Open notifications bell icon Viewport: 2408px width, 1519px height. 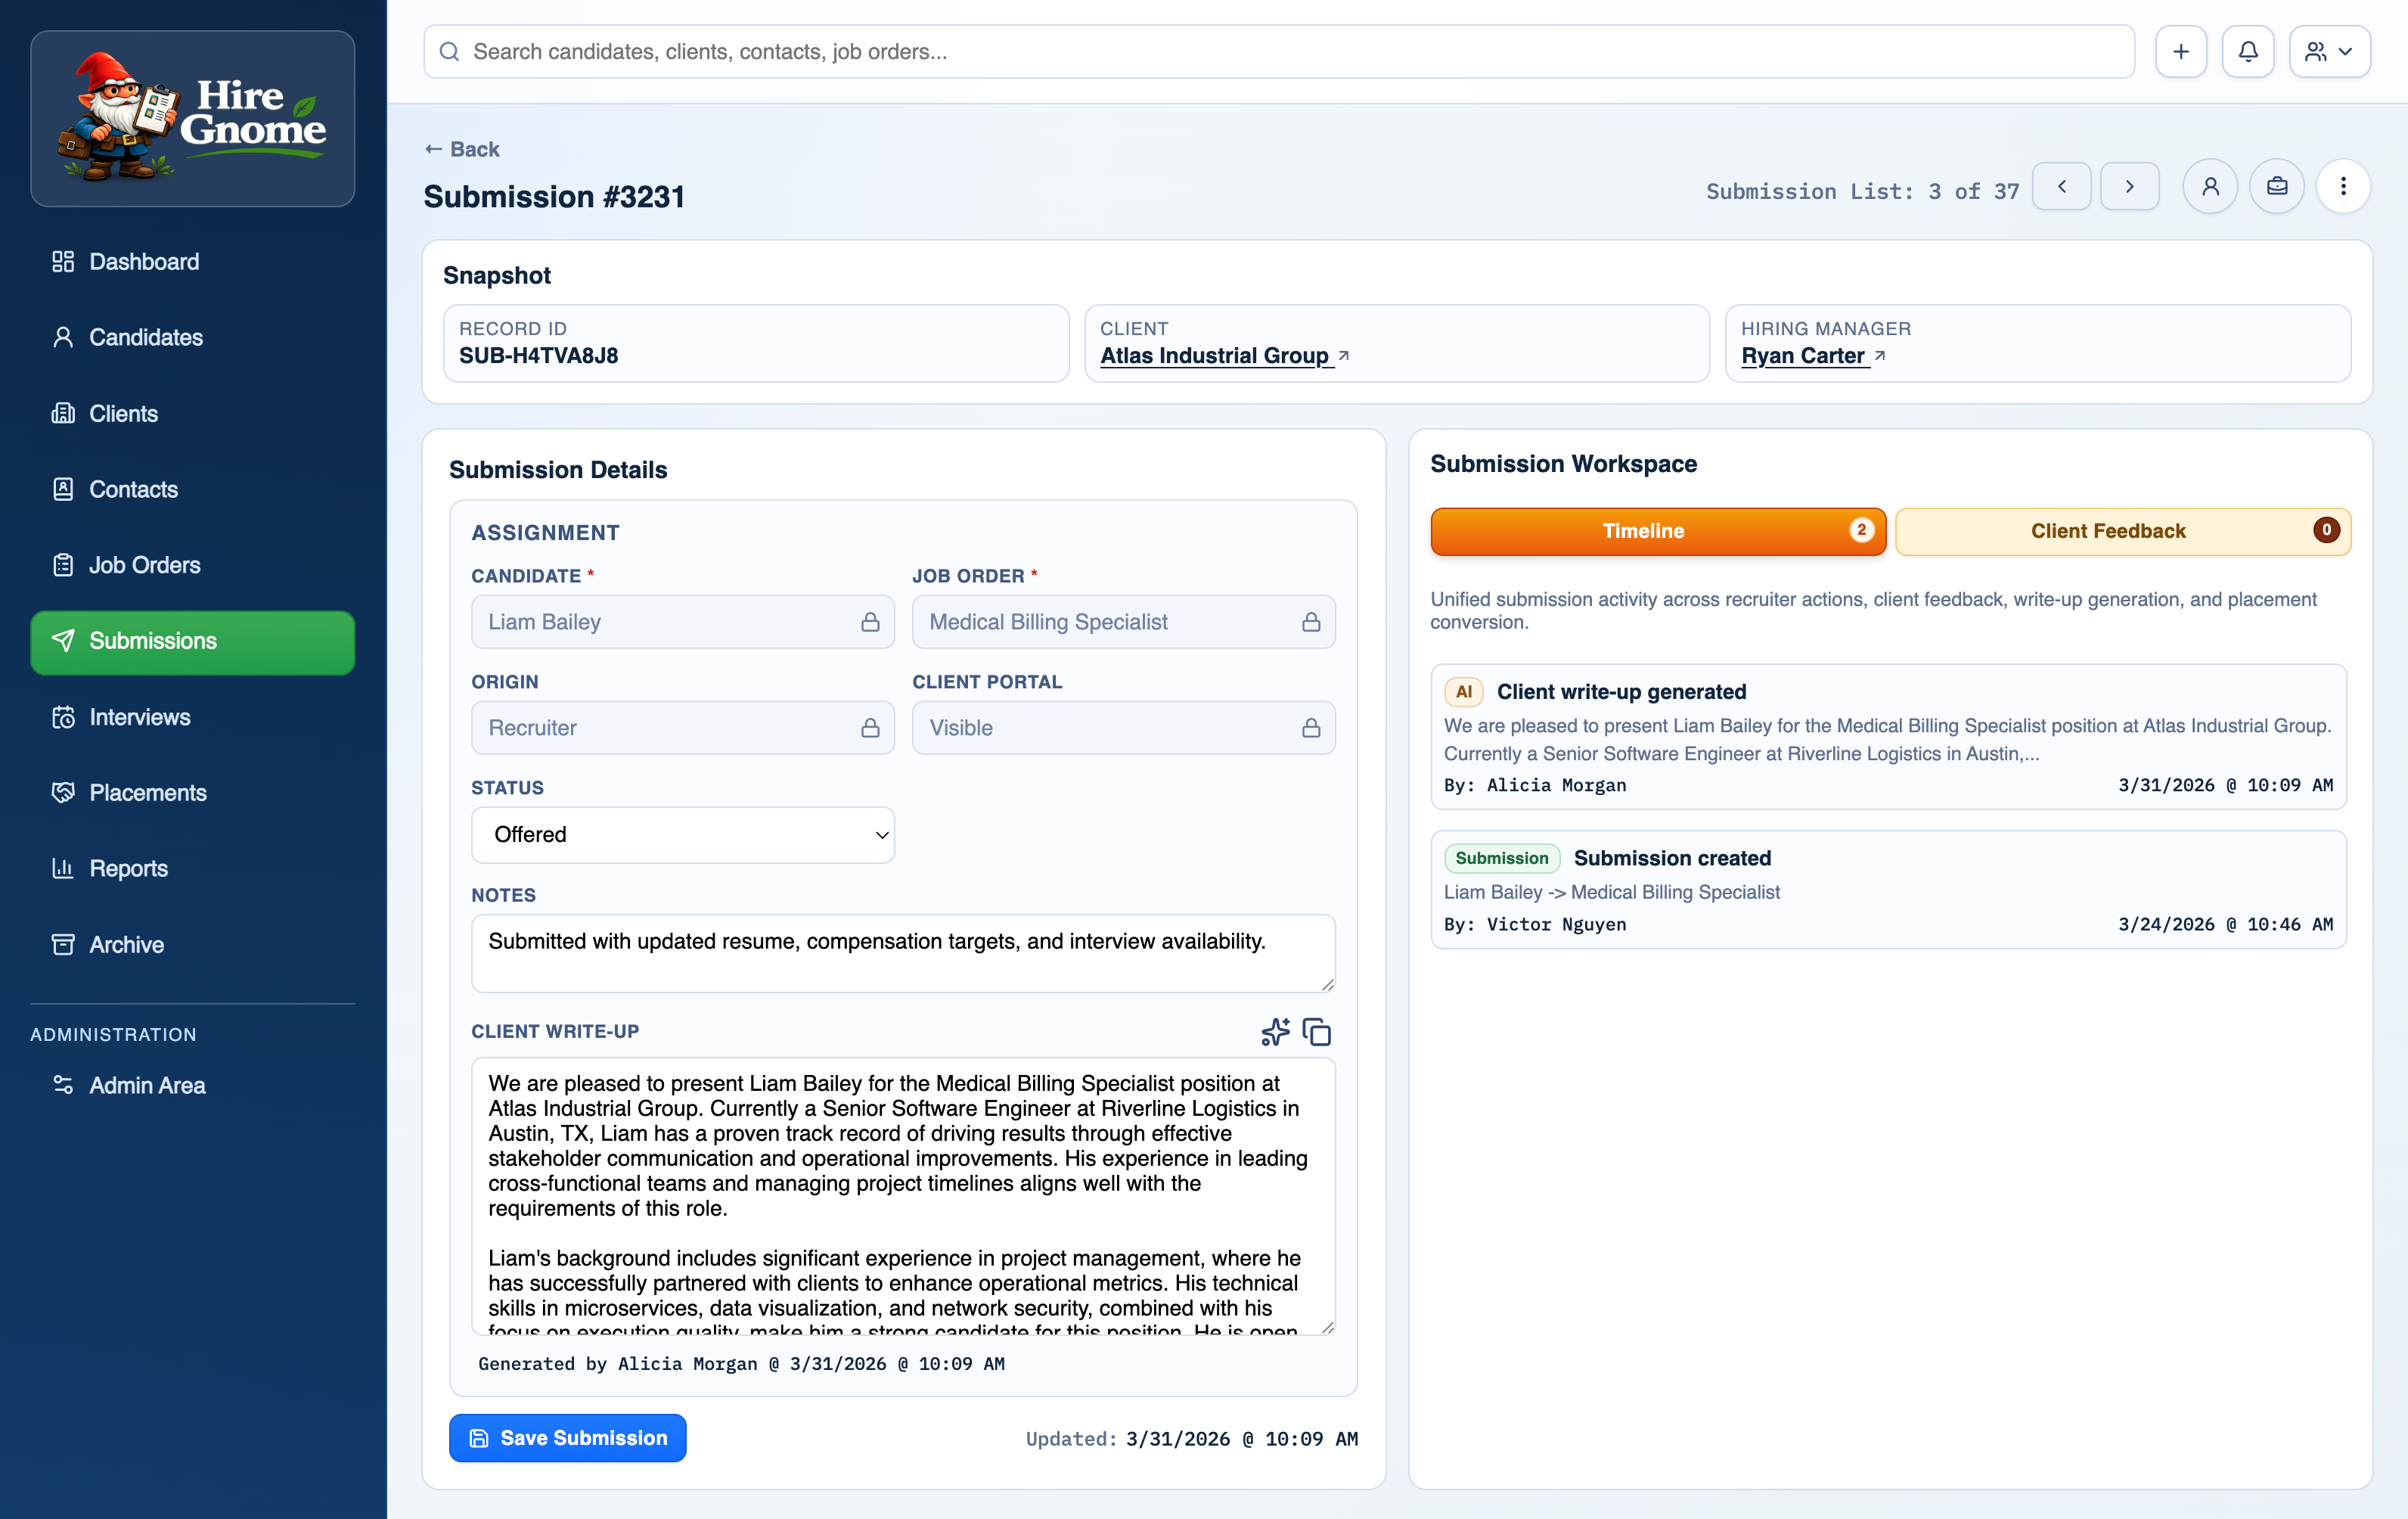tap(2247, 51)
